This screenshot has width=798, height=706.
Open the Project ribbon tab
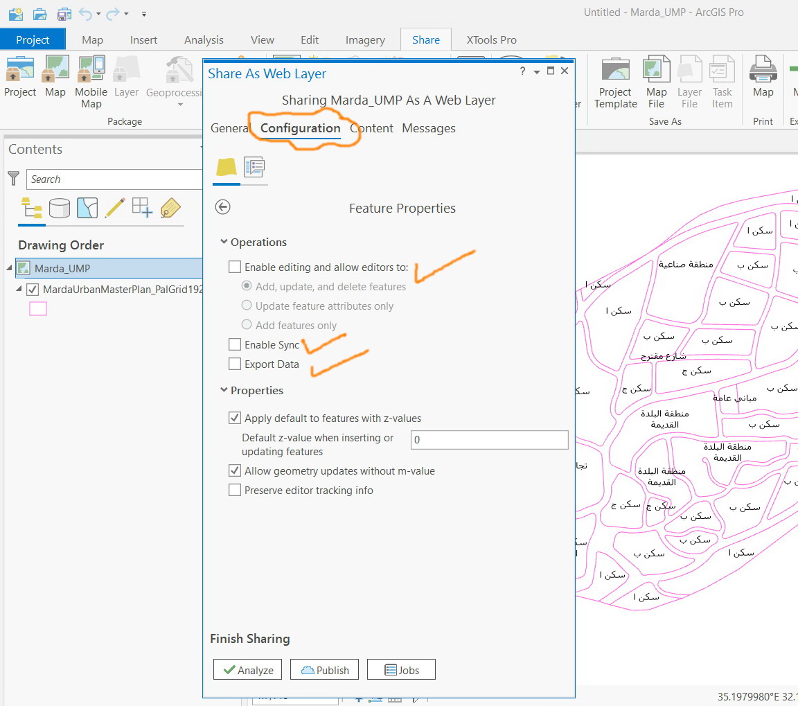click(33, 39)
